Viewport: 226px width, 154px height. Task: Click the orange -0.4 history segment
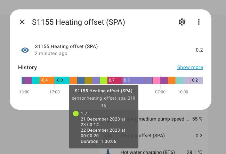[47, 80]
